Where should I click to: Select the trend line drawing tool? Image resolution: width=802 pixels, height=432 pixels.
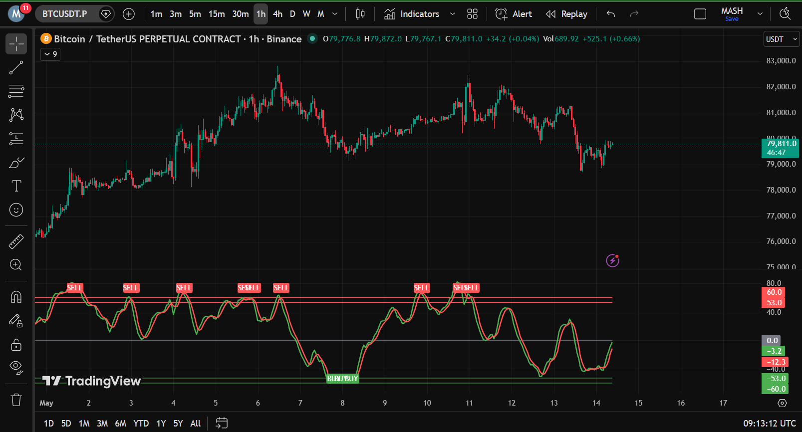[x=16, y=68]
